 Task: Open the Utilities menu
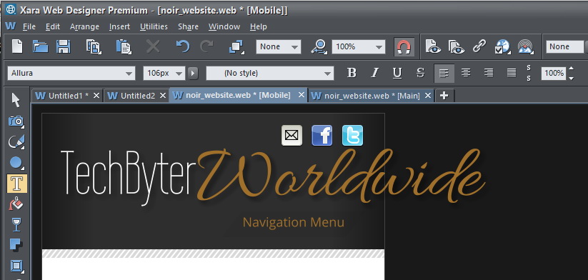coord(154,26)
